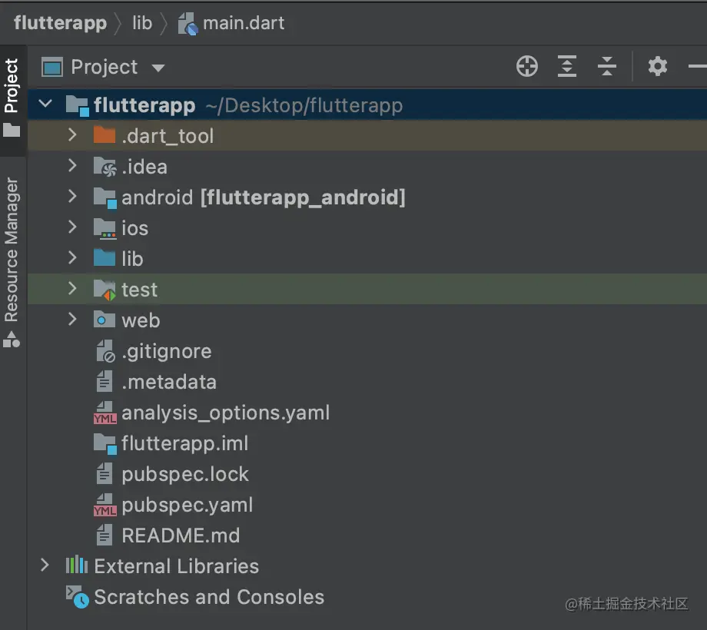Switch to the Resource Manager tab

tap(12, 250)
